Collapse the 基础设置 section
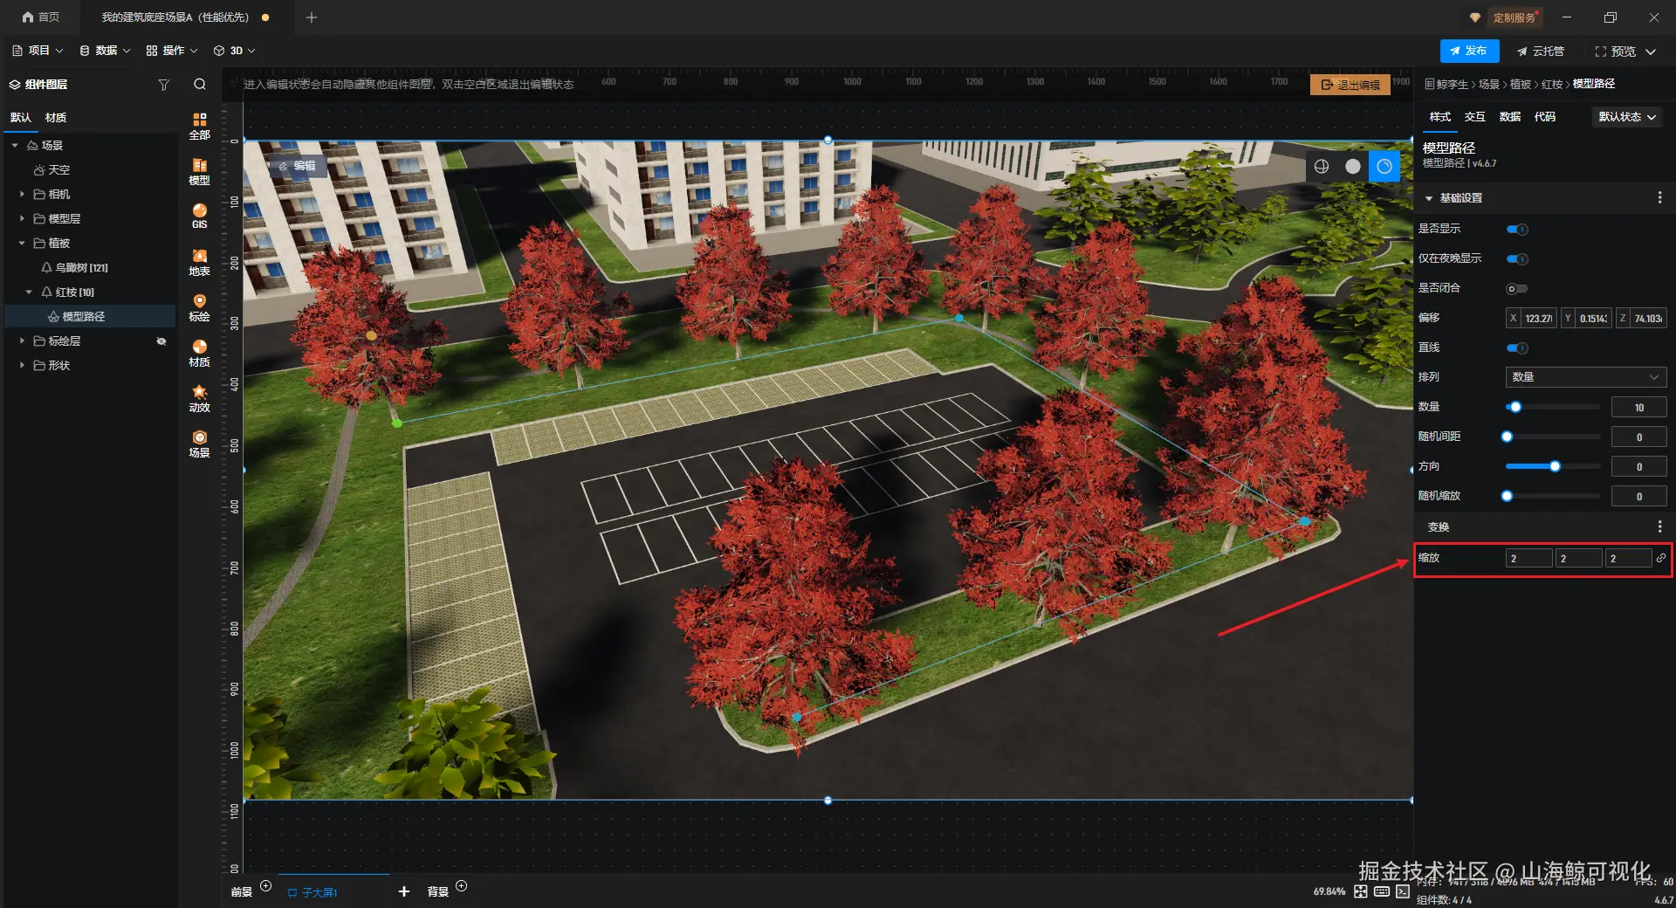The height and width of the screenshot is (908, 1676). click(1429, 198)
